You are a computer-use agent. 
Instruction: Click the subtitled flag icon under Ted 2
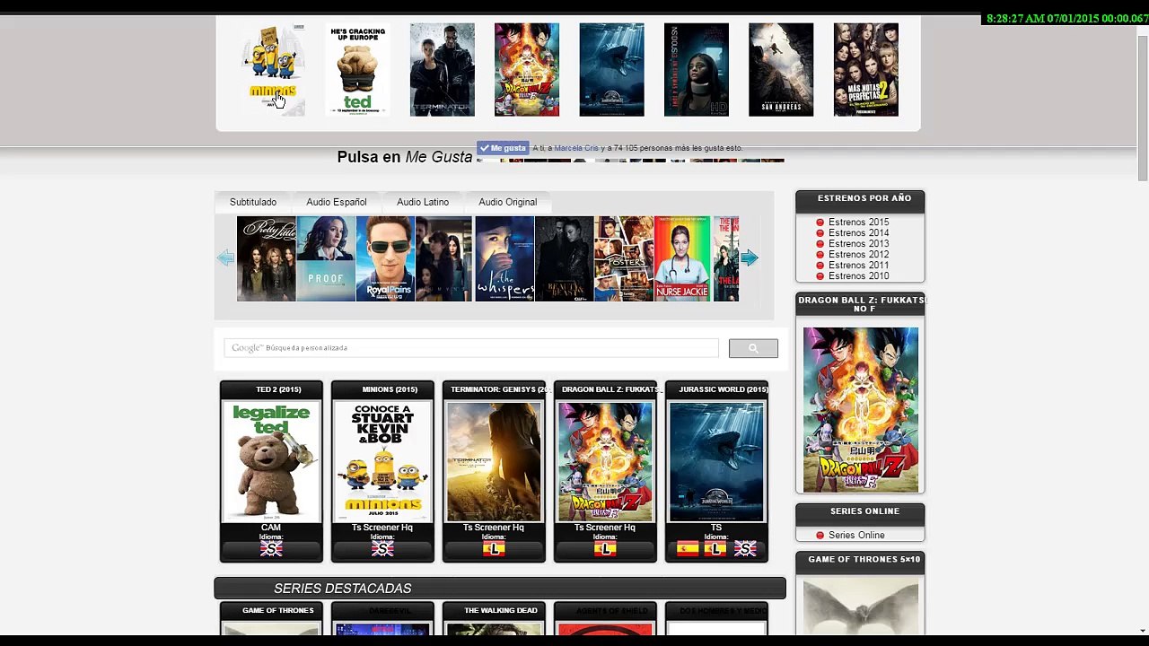[271, 549]
